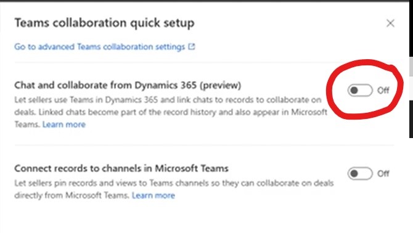This screenshot has height=233, width=413.
Task: Open Learn more link under Connect records
Action: pyautogui.click(x=153, y=195)
